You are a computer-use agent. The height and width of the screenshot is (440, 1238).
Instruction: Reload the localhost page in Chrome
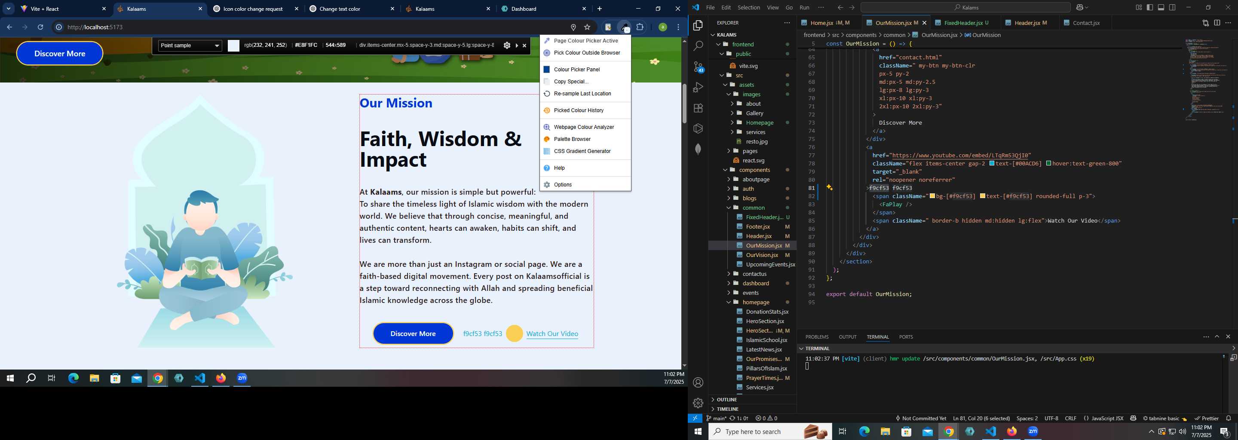click(40, 27)
